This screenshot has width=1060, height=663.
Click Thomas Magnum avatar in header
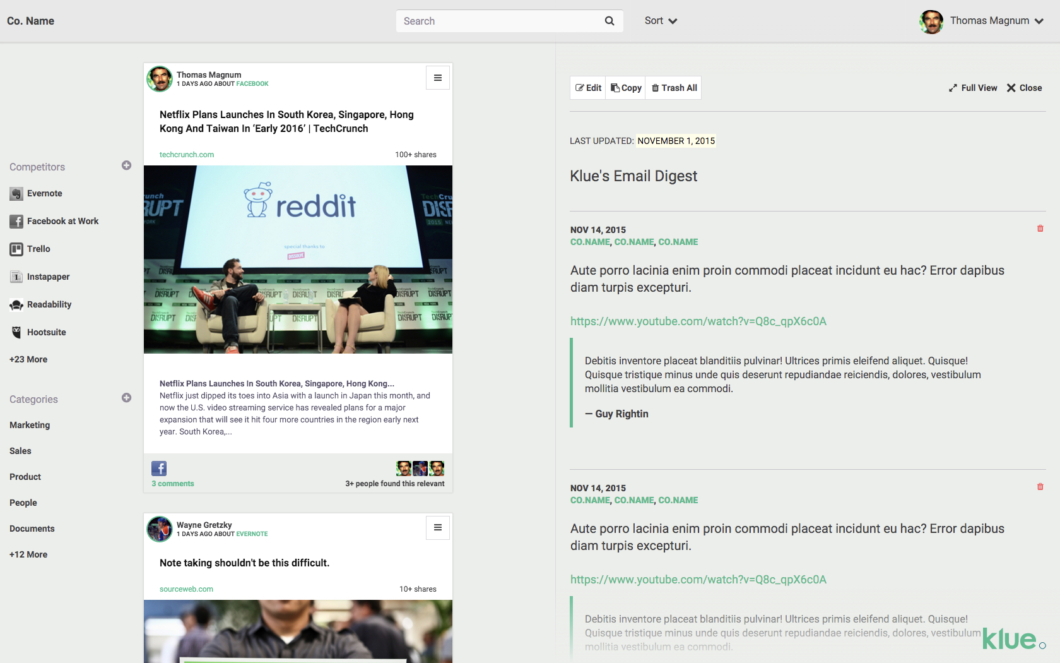coord(931,21)
